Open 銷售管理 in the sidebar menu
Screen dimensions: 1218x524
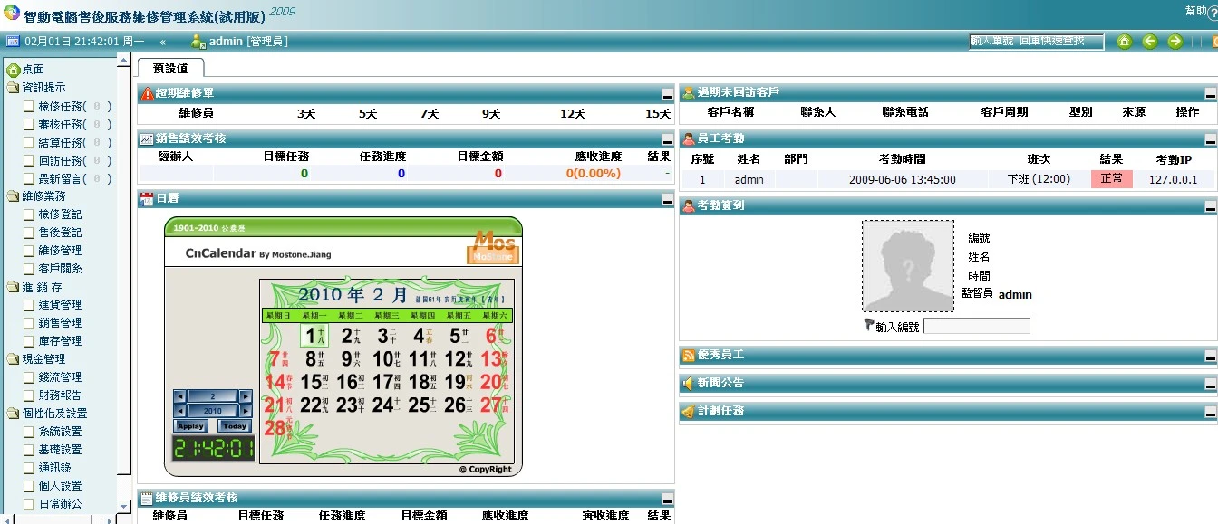click(x=60, y=323)
